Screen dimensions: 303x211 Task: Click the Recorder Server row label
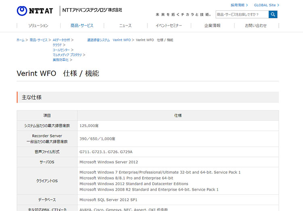coord(47,139)
